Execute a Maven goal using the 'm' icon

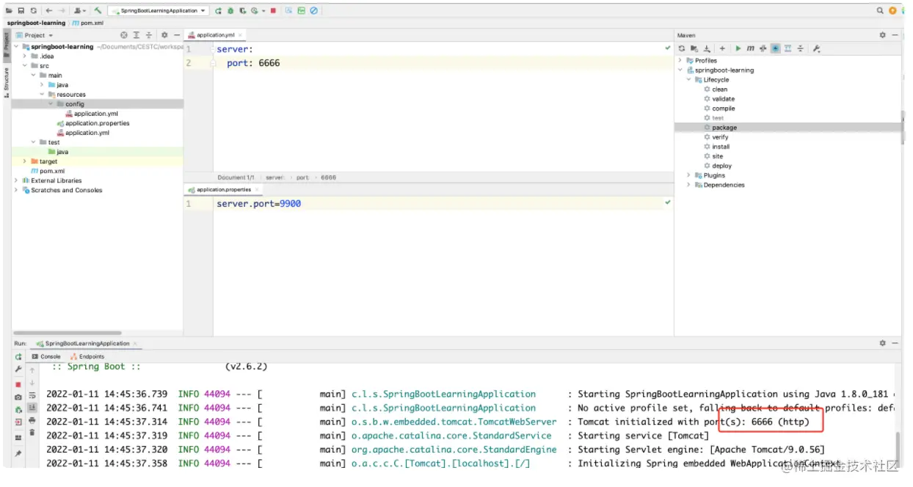click(750, 48)
